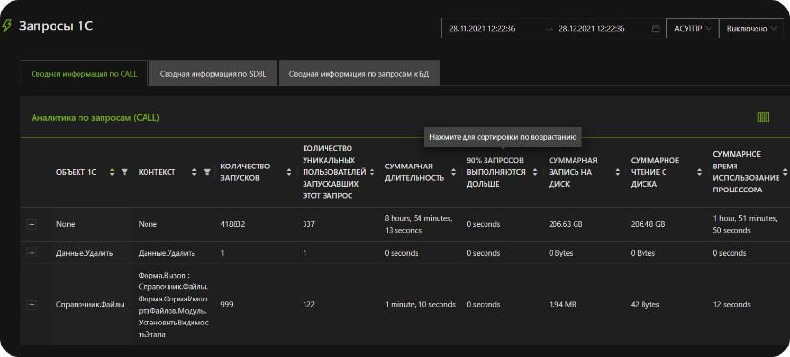Click Данные.Удалить in the Контекст column
This screenshot has height=357, width=790.
[x=167, y=253]
